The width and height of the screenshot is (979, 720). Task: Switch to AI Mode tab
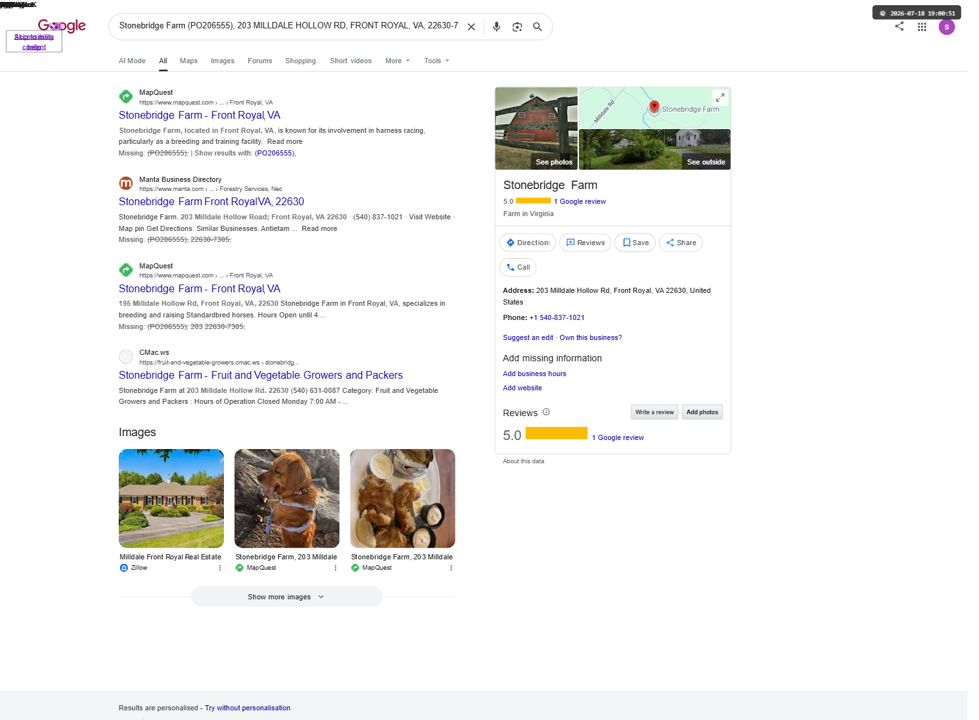[x=132, y=61]
